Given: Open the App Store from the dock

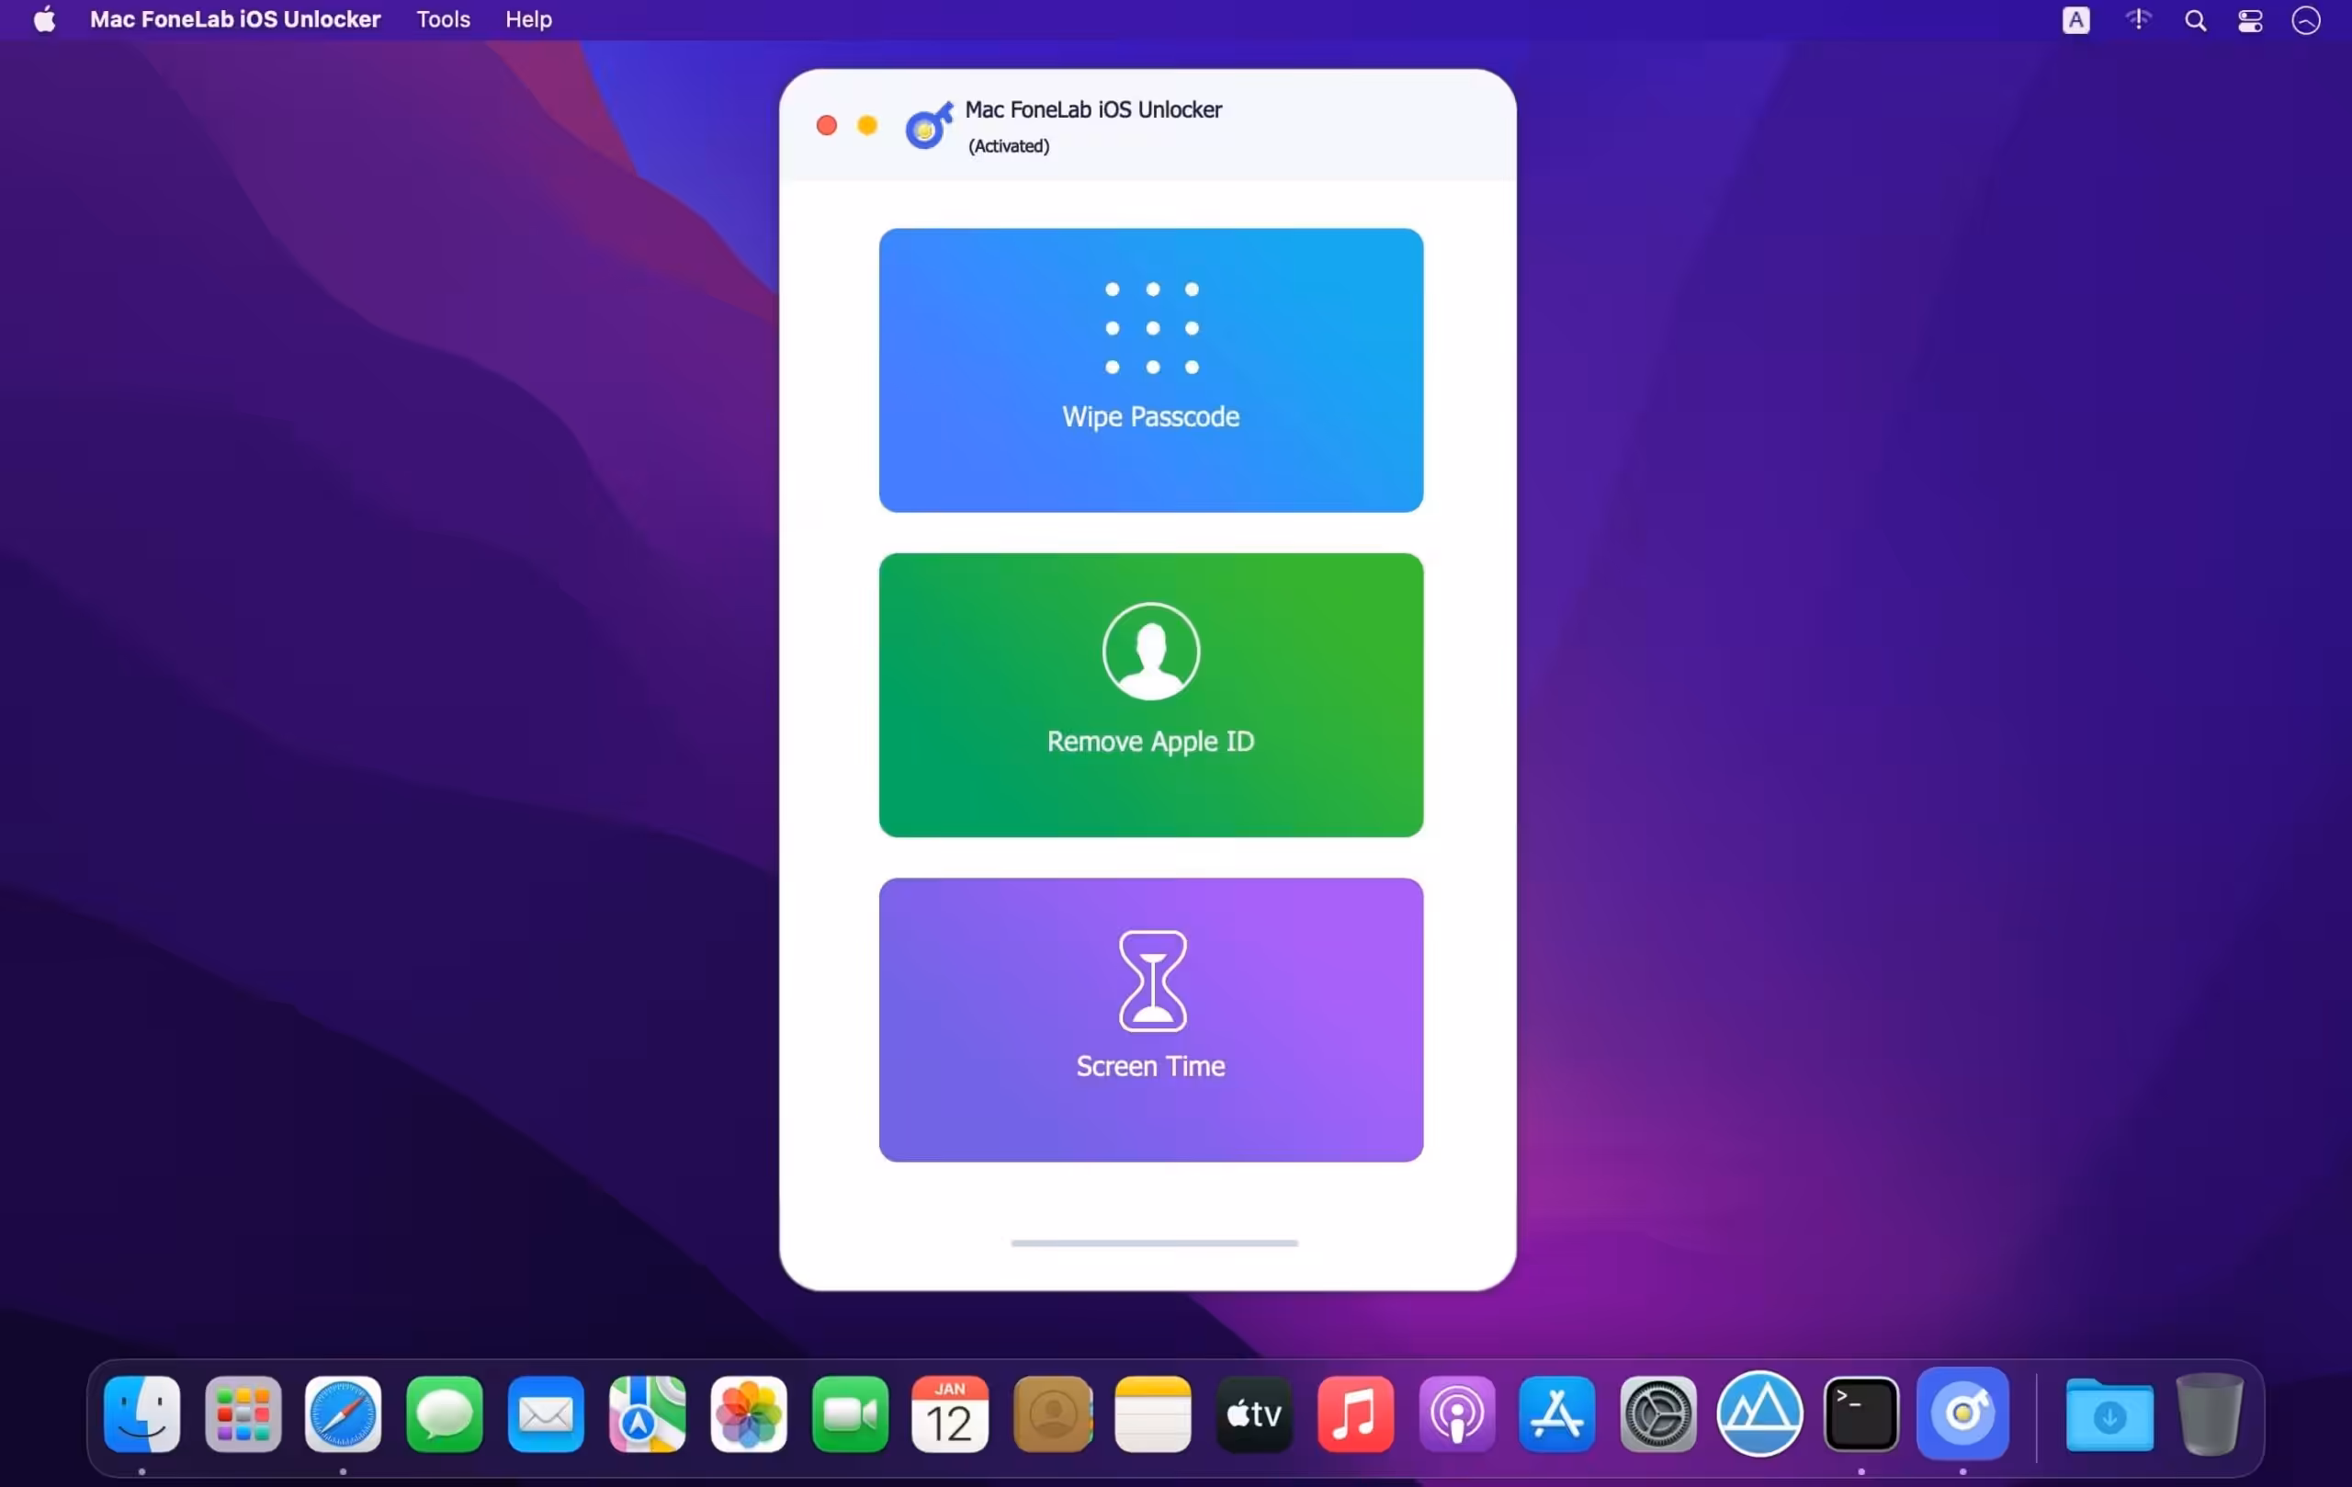Looking at the screenshot, I should coord(1556,1413).
